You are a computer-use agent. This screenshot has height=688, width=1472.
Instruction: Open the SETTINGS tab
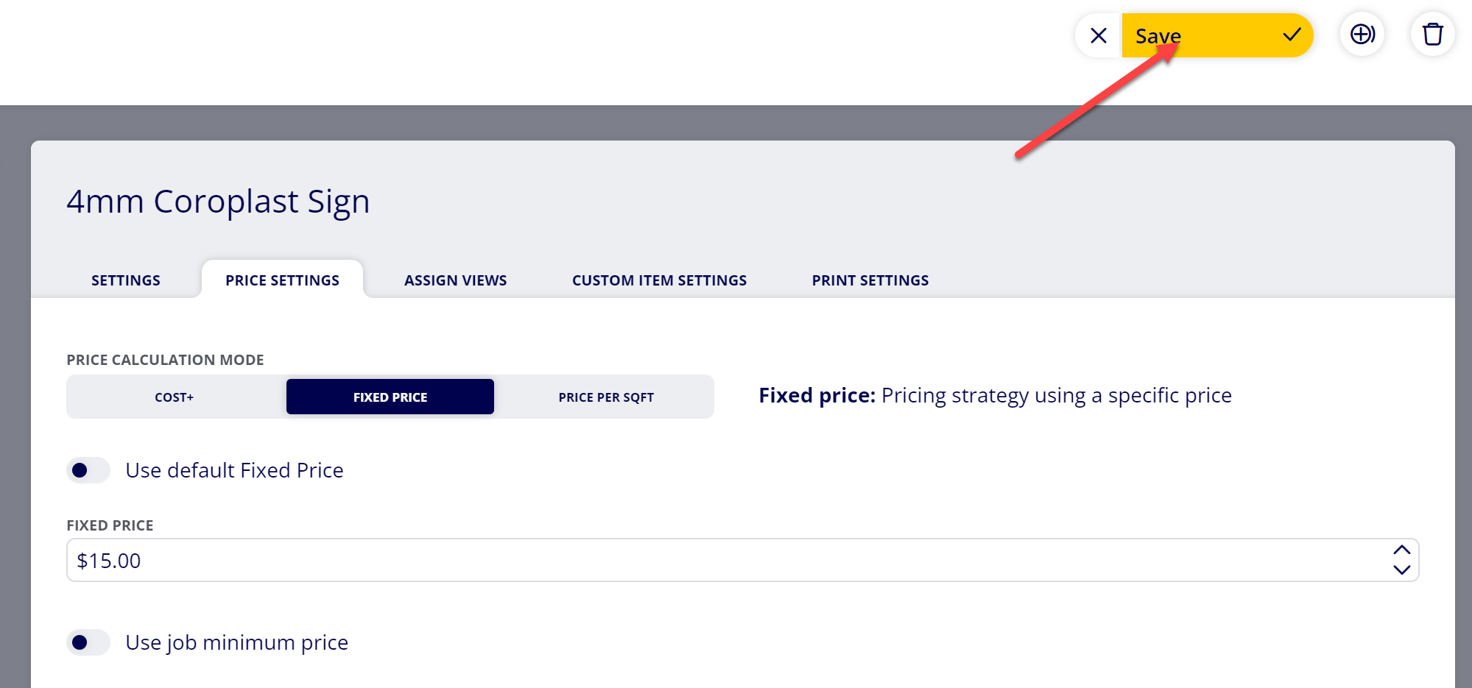126,280
